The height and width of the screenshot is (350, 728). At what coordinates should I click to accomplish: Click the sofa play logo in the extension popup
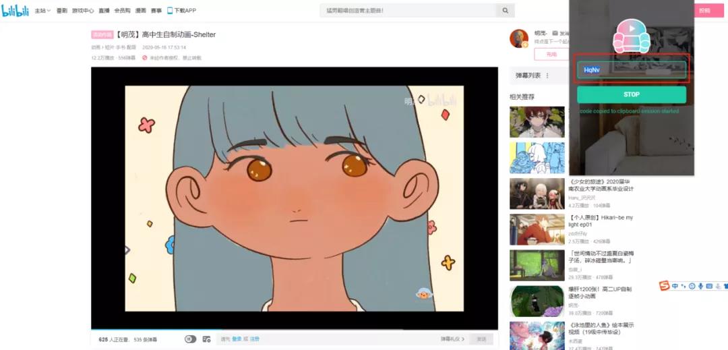[632, 35]
